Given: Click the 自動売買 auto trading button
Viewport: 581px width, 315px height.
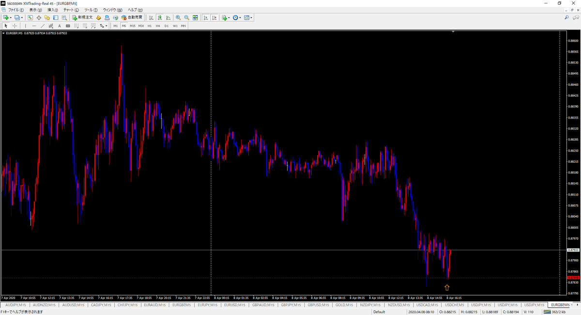Looking at the screenshot, I should pos(132,17).
